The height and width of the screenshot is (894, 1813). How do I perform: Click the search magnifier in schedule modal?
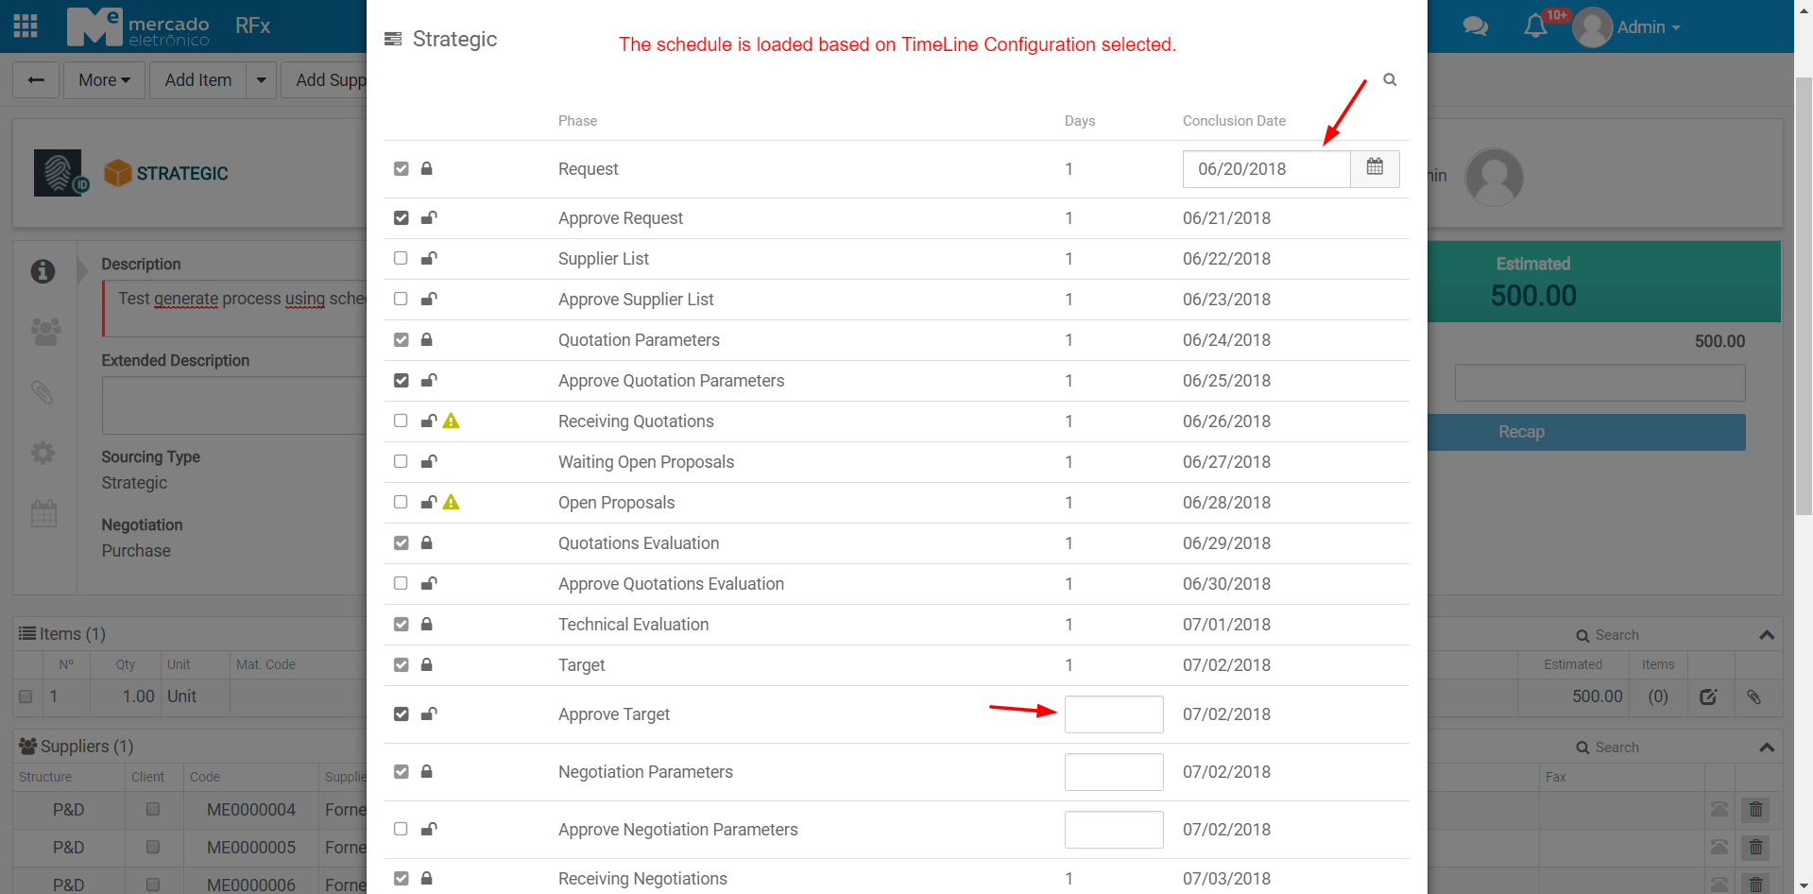(x=1390, y=79)
